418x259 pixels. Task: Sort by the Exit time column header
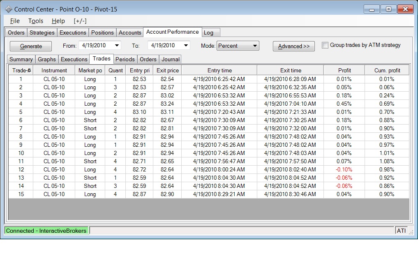(x=291, y=70)
